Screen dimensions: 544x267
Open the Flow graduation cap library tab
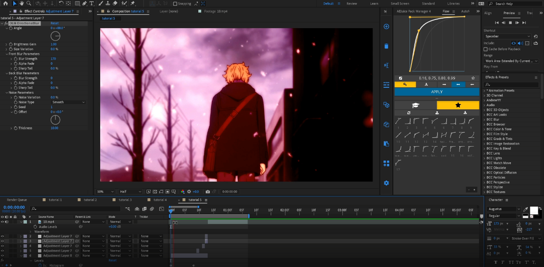[x=416, y=106]
